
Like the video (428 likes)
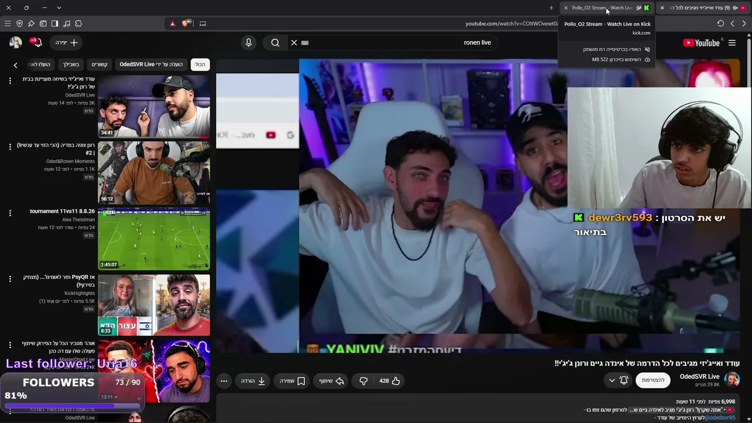(390, 381)
